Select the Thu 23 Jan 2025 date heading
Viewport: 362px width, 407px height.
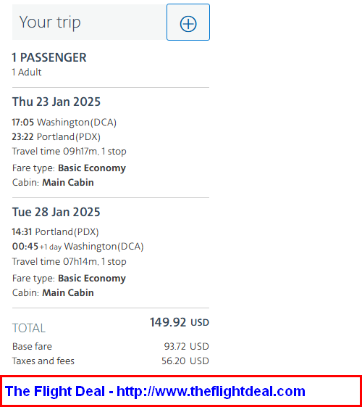point(56,102)
